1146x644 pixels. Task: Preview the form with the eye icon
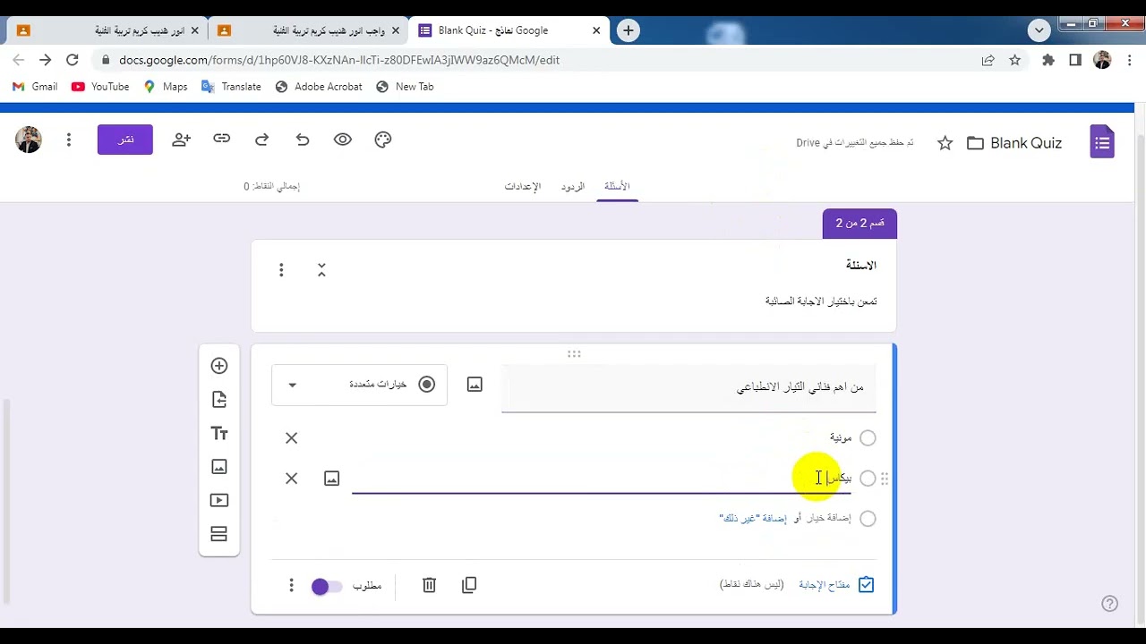[x=343, y=140]
